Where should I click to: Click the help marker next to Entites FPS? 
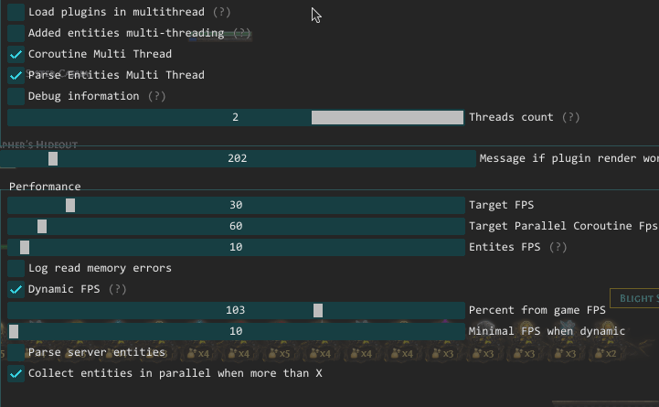click(558, 247)
